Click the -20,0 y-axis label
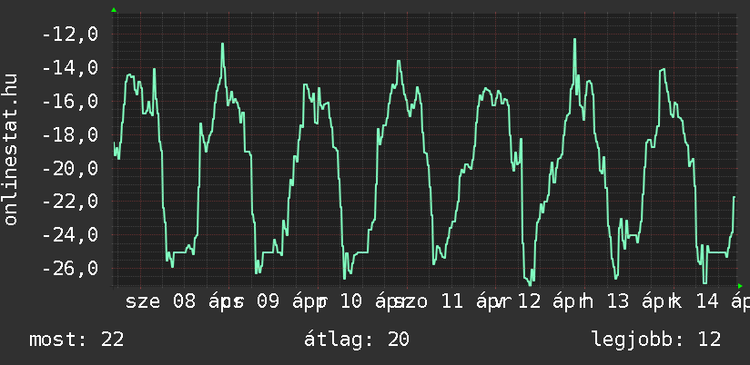 69,169
